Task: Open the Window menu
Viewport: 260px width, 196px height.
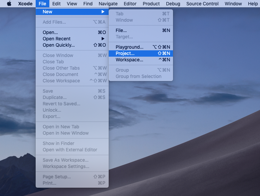Action: [233, 3]
